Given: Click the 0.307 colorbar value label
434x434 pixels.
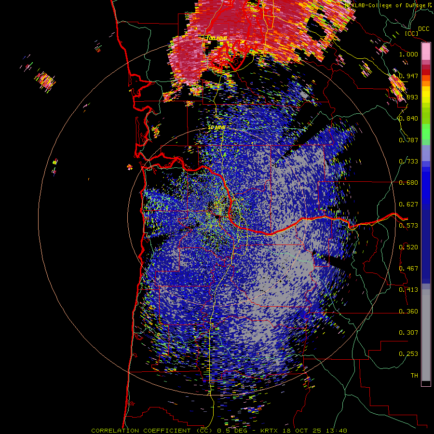Looking at the screenshot, I should [x=408, y=332].
